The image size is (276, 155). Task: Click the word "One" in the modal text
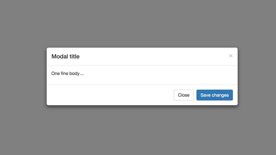pos(56,73)
